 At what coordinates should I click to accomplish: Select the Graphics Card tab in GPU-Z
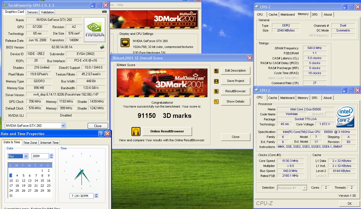tap(15, 12)
